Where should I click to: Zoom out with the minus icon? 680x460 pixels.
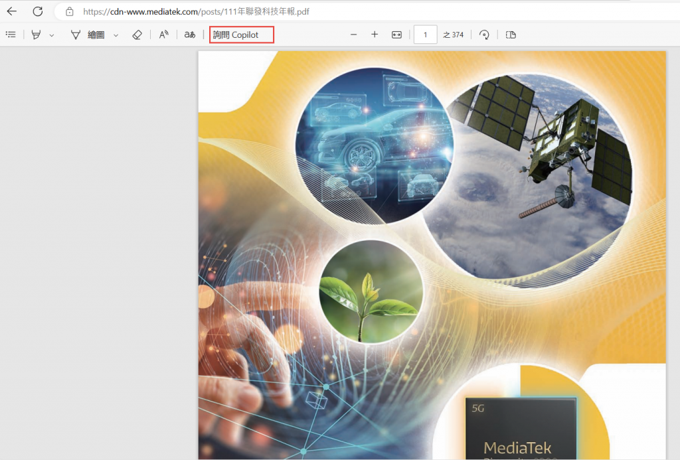tap(354, 35)
